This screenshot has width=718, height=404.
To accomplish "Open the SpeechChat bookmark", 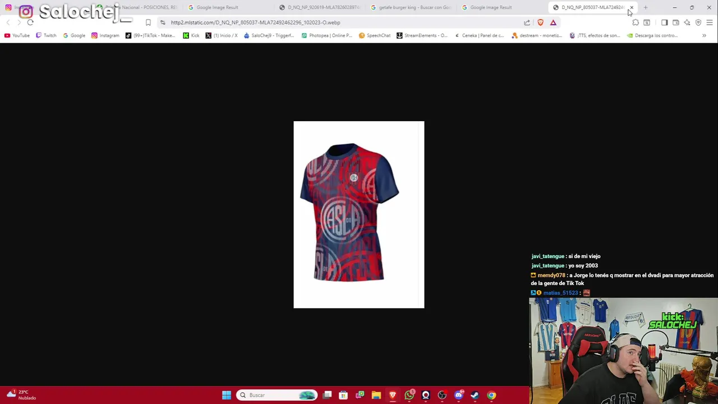I will click(375, 35).
